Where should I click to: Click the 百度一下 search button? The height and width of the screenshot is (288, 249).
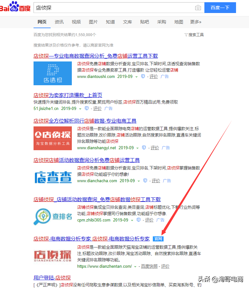tap(220, 8)
